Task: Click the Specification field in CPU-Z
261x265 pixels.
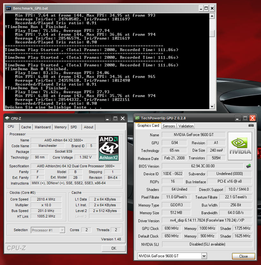Action: pos(76,166)
